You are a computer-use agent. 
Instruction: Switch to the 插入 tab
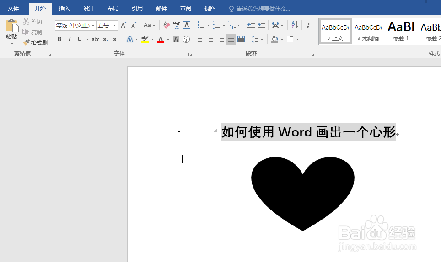pyautogui.click(x=64, y=9)
